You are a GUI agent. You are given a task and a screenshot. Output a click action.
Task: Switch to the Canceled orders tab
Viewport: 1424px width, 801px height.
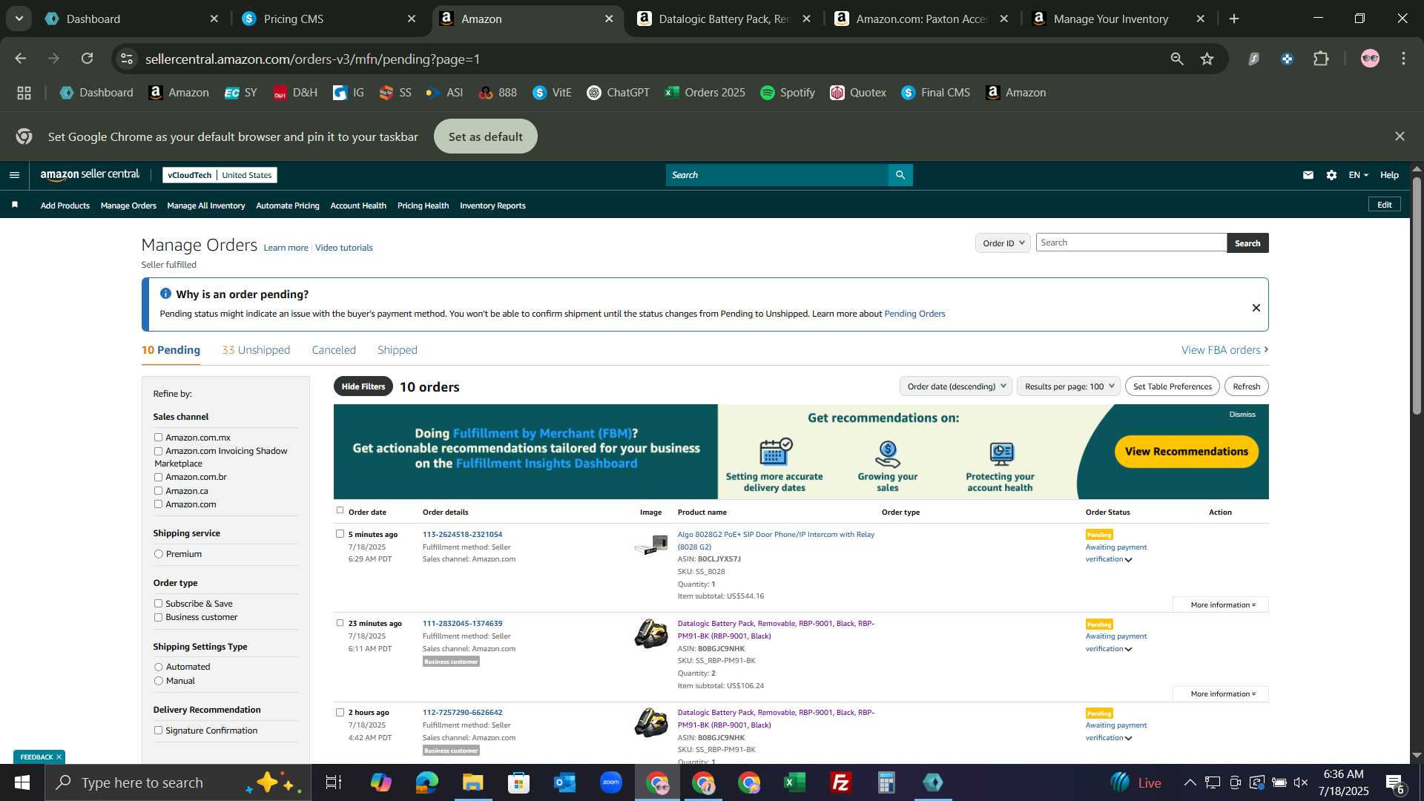pos(334,350)
